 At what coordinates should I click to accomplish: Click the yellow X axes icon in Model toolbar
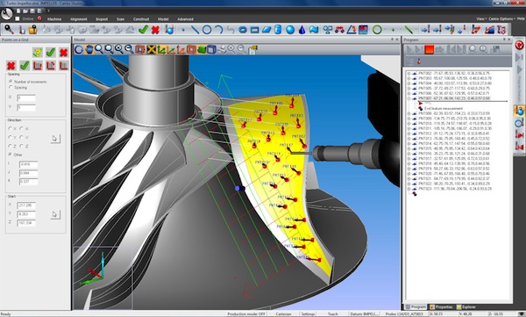[x=152, y=50]
